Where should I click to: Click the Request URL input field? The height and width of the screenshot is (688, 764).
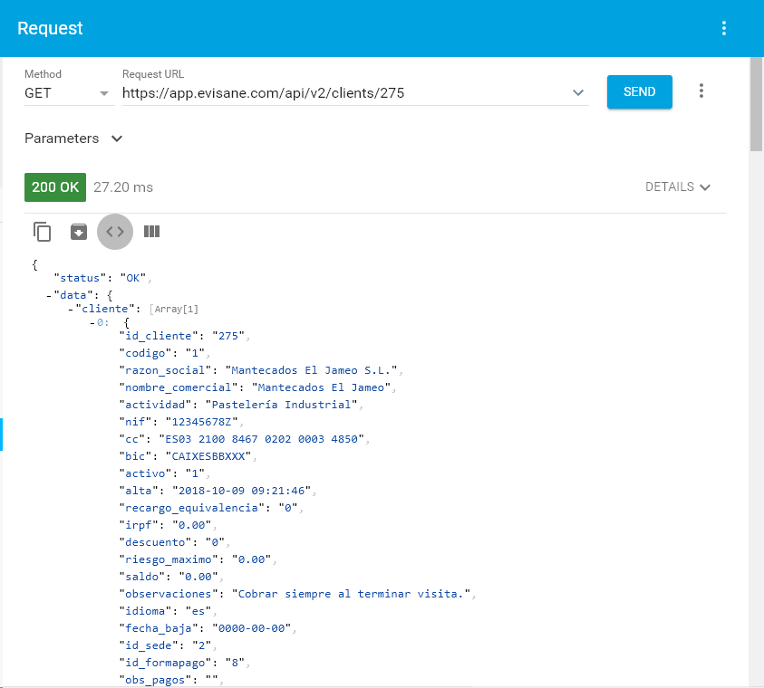(344, 92)
